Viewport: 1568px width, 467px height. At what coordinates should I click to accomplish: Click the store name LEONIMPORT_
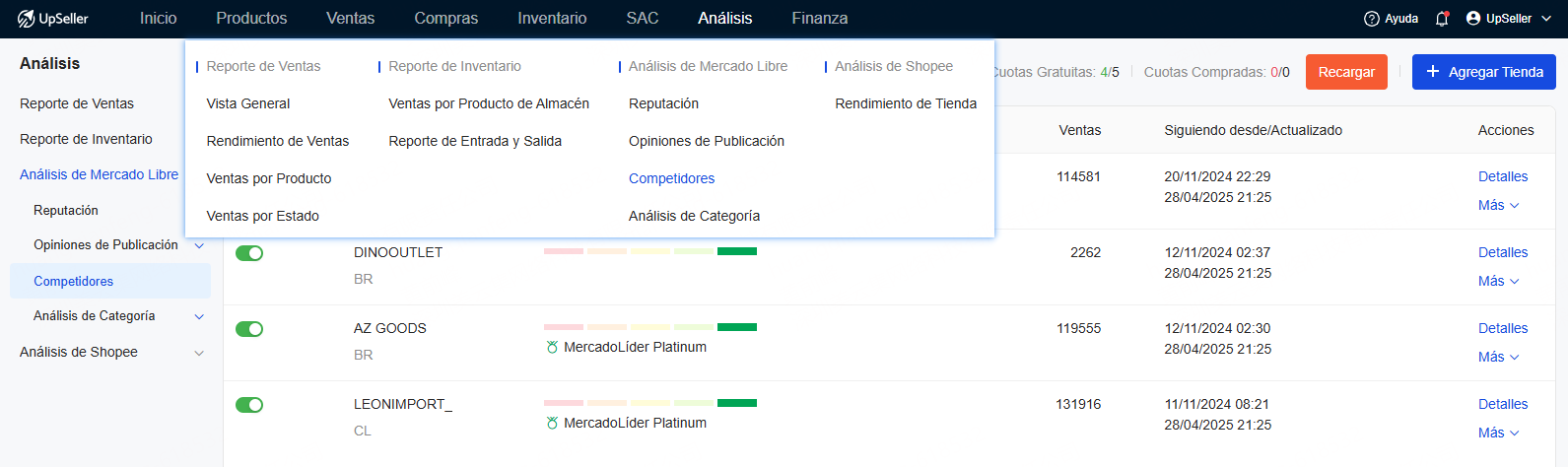pyautogui.click(x=403, y=404)
